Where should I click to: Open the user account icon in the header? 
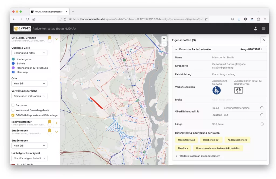point(255,28)
